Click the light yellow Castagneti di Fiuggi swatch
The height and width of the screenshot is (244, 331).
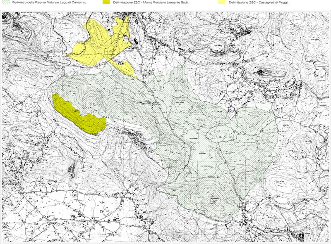[x=221, y=2]
